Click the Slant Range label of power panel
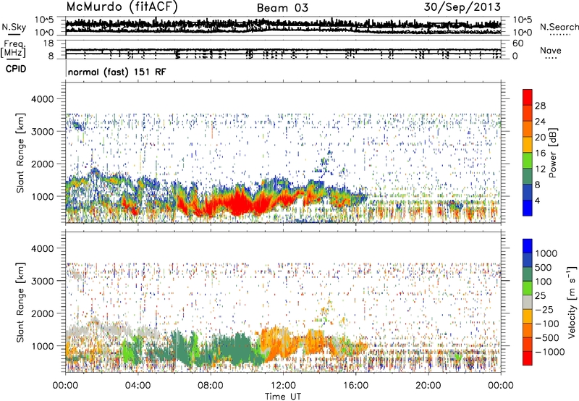Image resolution: width=579 pixels, height=401 pixels. [20, 153]
